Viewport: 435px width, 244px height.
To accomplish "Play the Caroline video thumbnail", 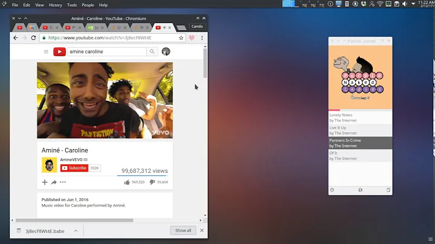I will coord(105,100).
